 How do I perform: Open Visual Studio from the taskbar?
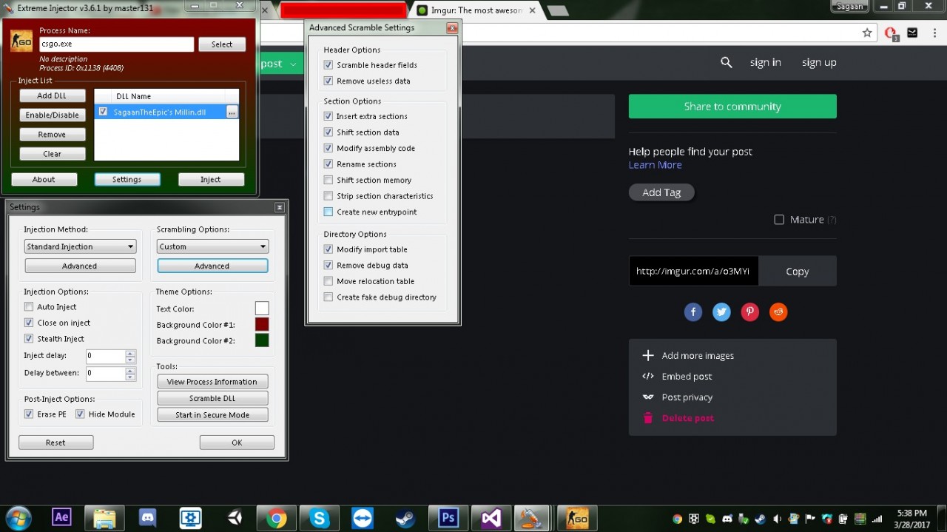coord(491,518)
